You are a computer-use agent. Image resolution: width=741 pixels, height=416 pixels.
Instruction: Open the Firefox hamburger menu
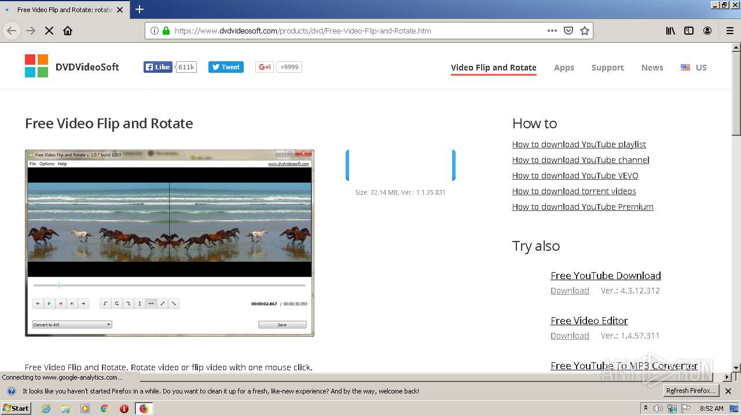(x=729, y=31)
